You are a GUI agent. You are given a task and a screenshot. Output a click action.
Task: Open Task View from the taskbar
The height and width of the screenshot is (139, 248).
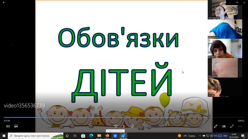75,136
